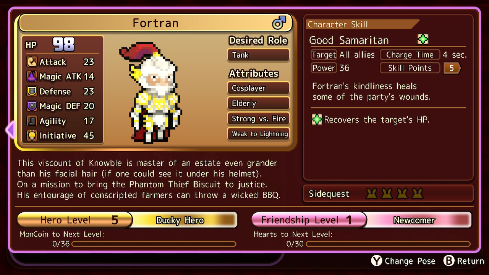Select the Defense shield icon
Image resolution: width=489 pixels, height=275 pixels.
[32, 92]
